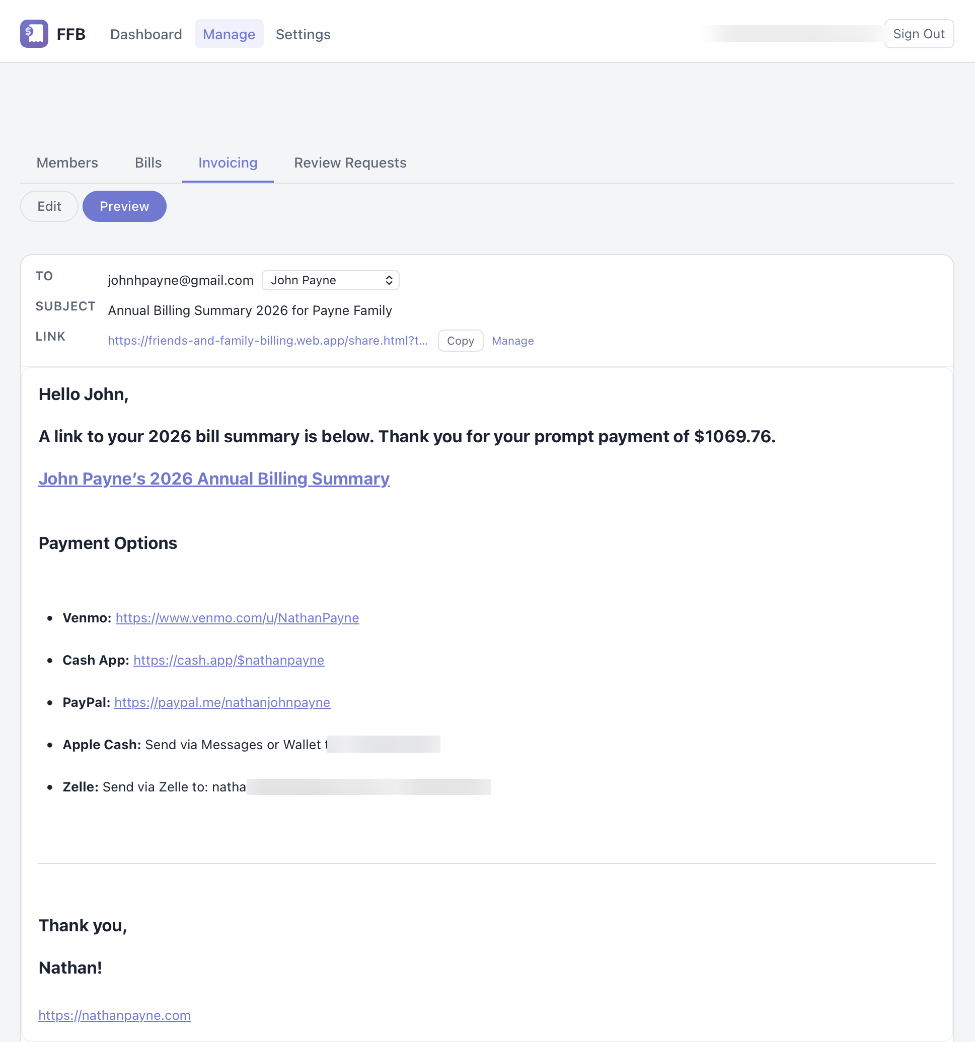Click the email subject field
This screenshot has width=975, height=1042.
pos(250,310)
